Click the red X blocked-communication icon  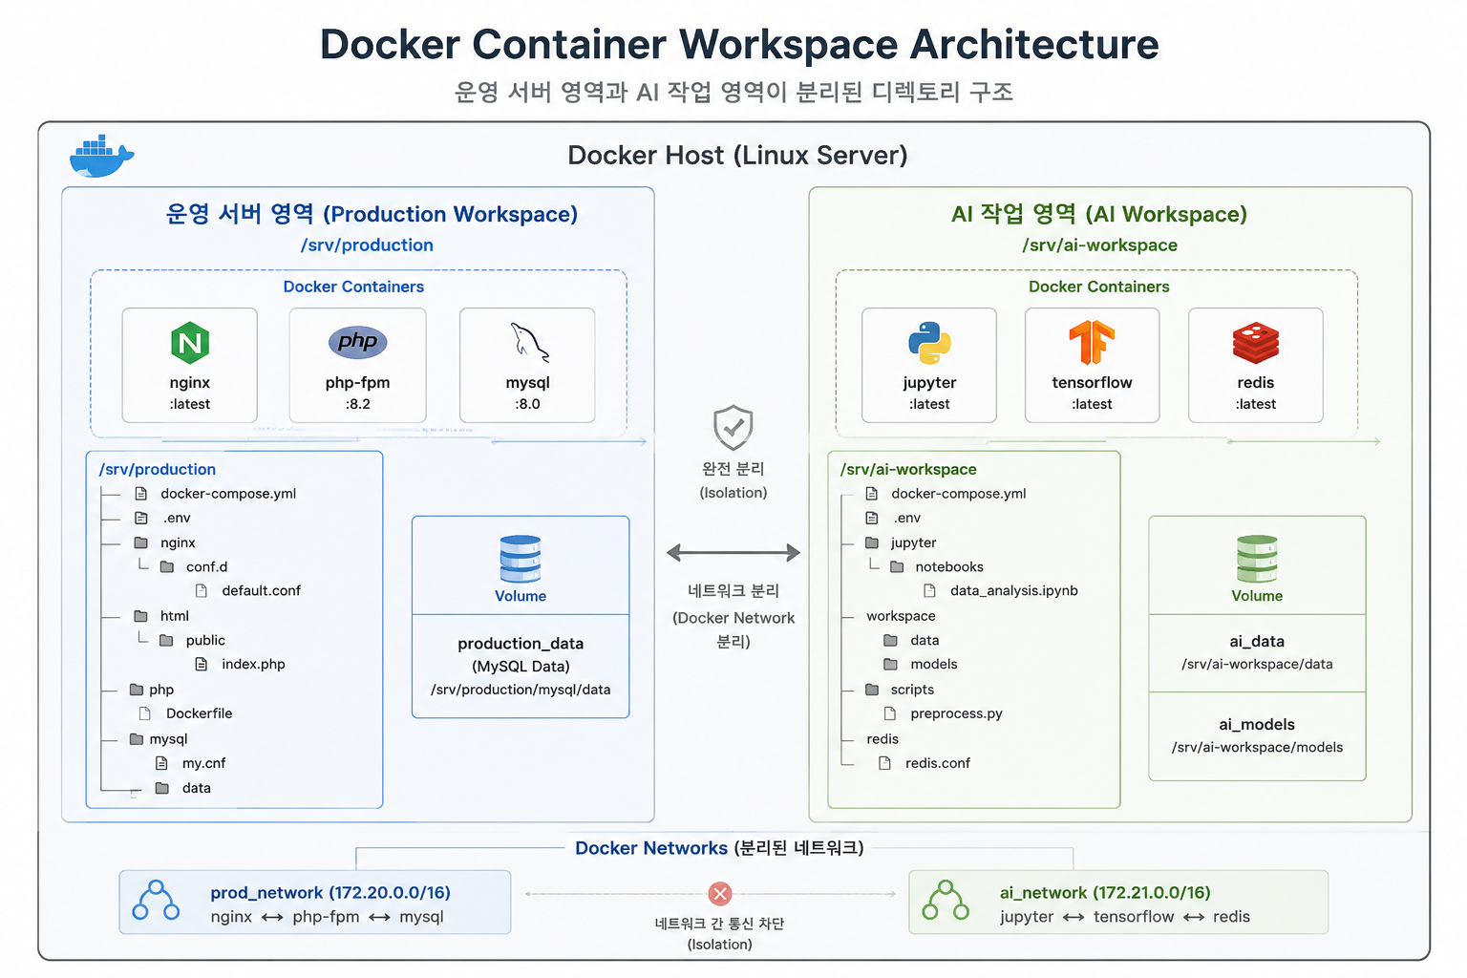coord(720,894)
